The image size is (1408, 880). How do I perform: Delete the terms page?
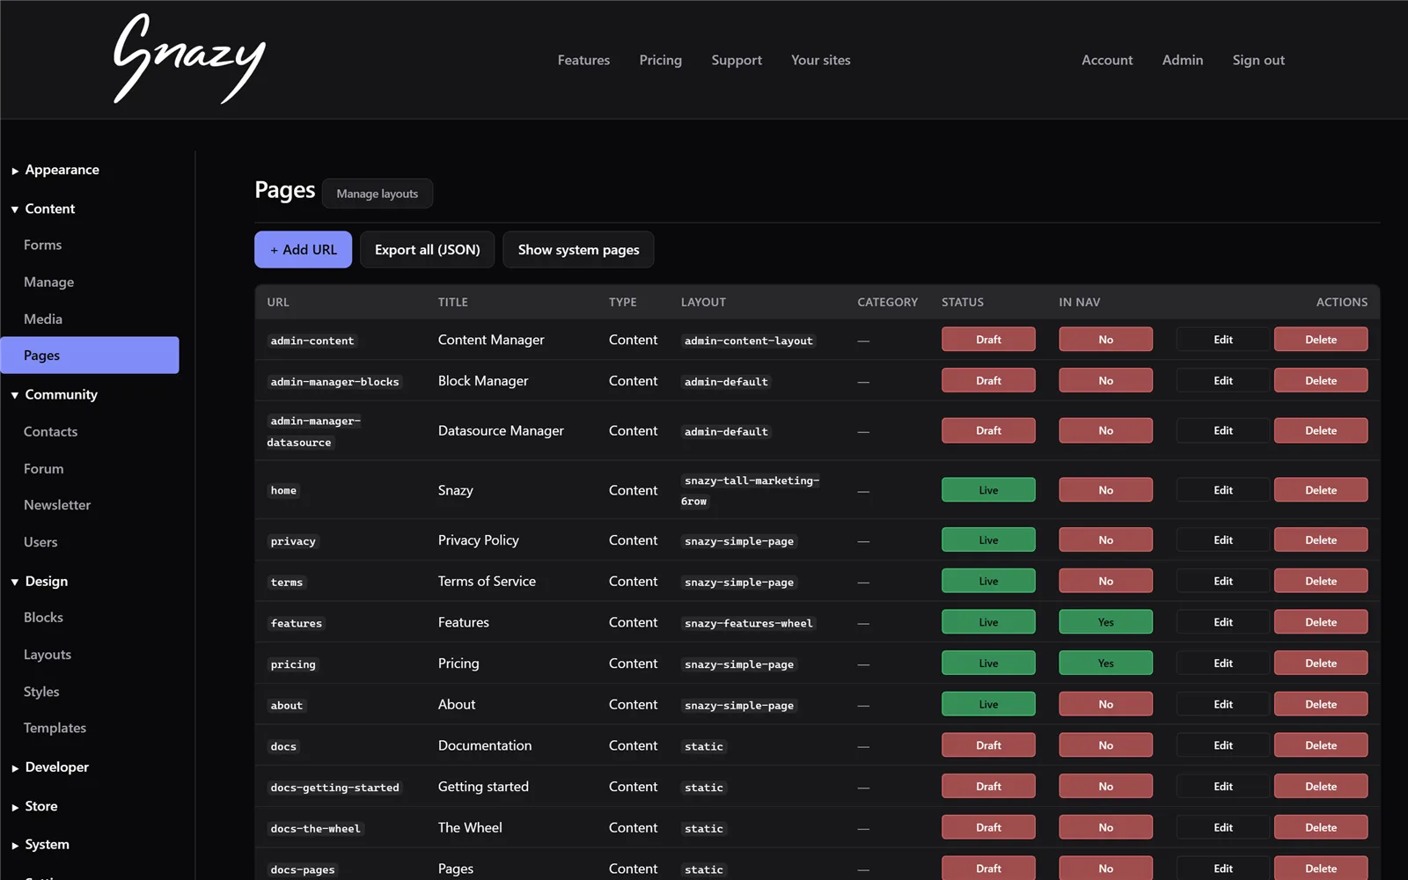1321,581
